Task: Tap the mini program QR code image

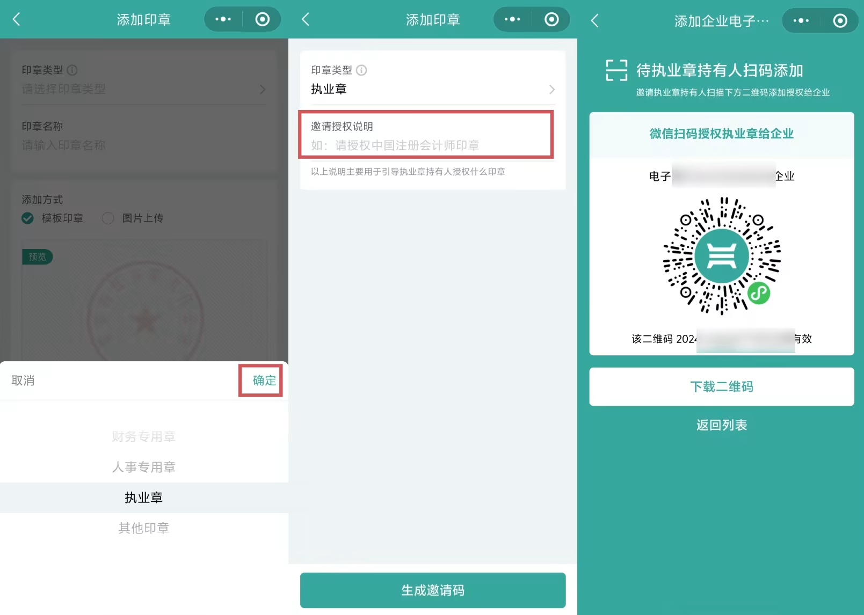Action: pos(722,255)
